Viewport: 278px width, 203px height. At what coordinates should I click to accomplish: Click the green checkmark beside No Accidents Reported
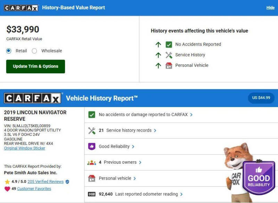(169, 44)
